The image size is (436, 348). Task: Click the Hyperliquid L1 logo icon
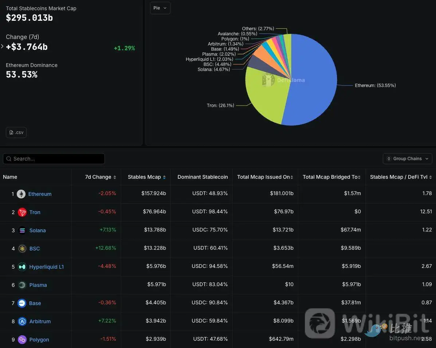(22, 267)
